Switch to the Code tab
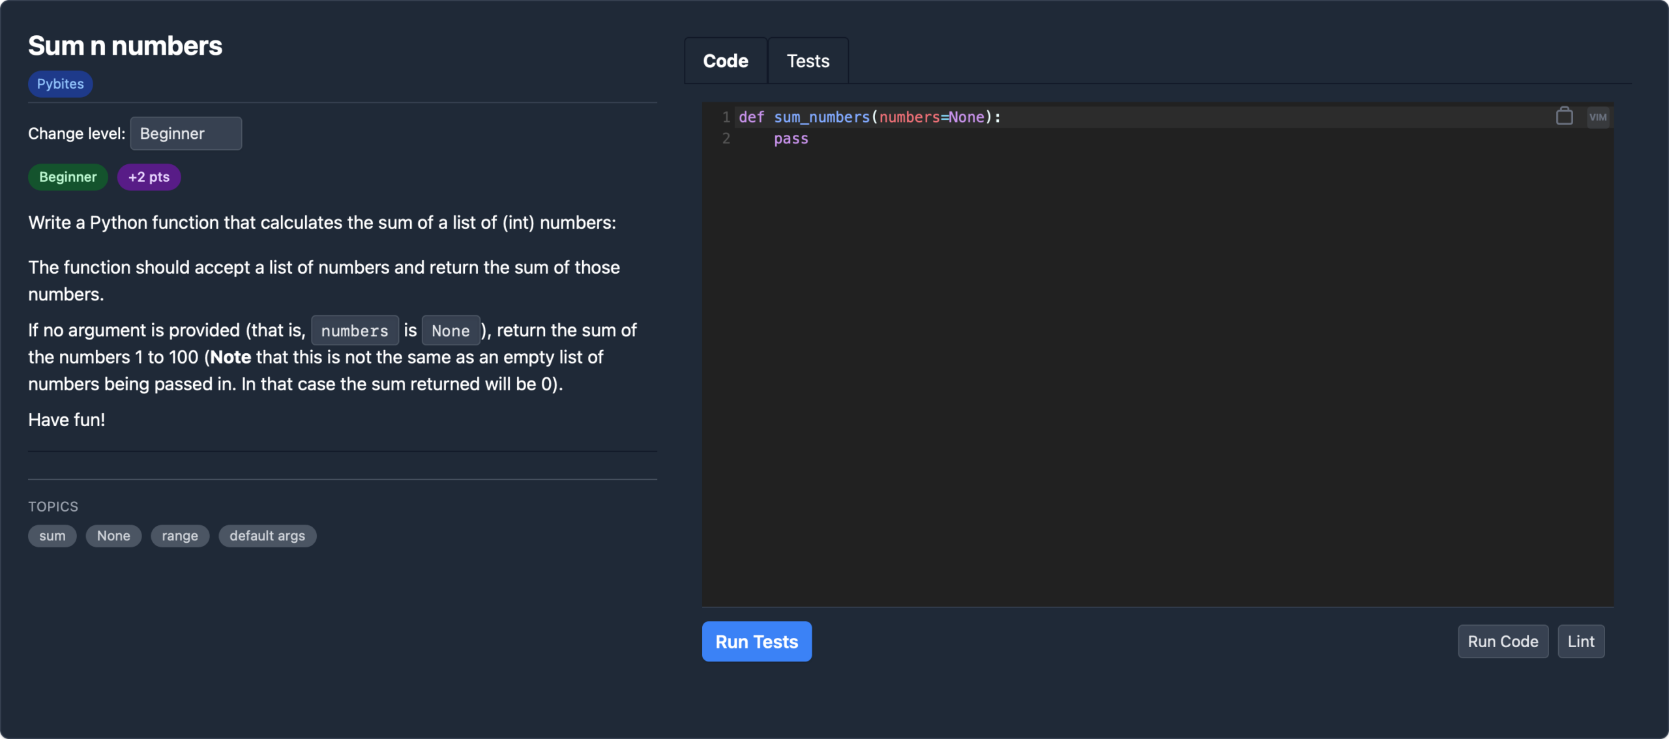The image size is (1669, 739). 726,60
